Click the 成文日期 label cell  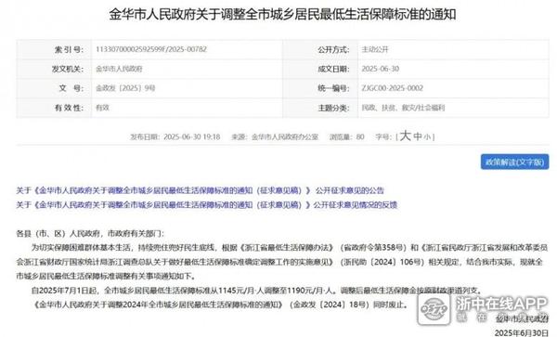[x=320, y=69]
